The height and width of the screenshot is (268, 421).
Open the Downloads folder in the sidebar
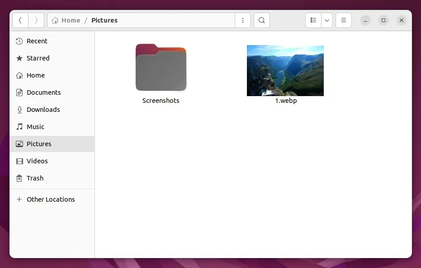[43, 110]
